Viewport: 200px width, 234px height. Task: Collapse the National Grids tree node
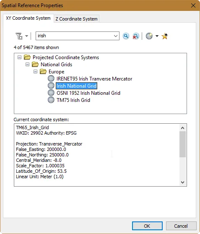(27, 65)
